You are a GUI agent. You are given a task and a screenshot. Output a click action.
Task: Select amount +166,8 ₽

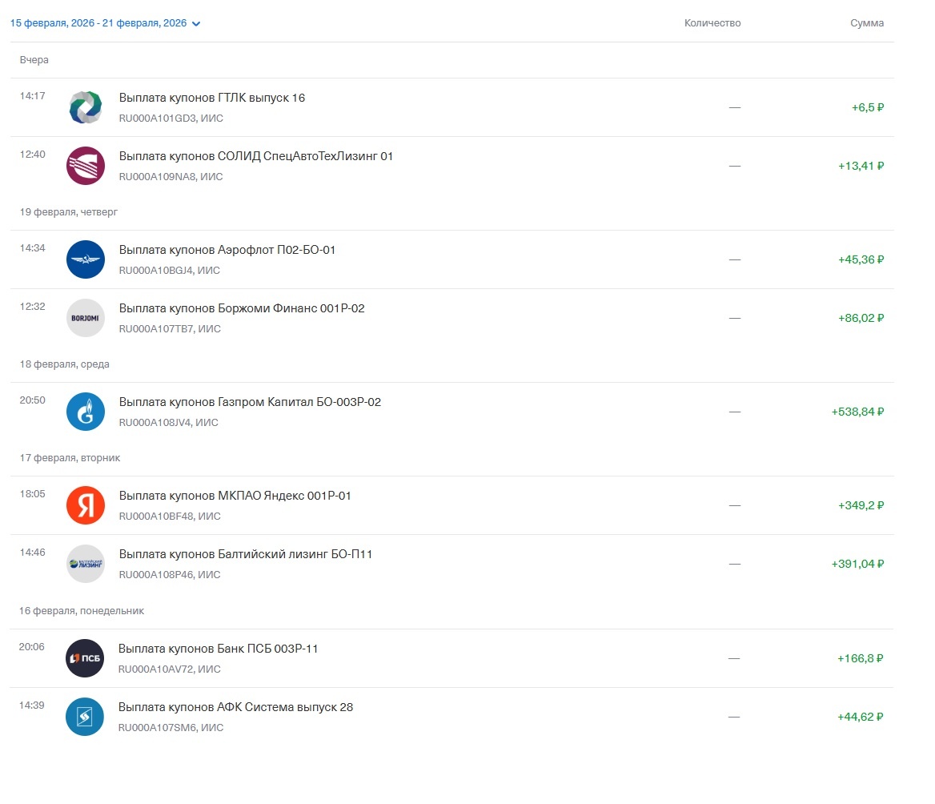click(x=860, y=658)
